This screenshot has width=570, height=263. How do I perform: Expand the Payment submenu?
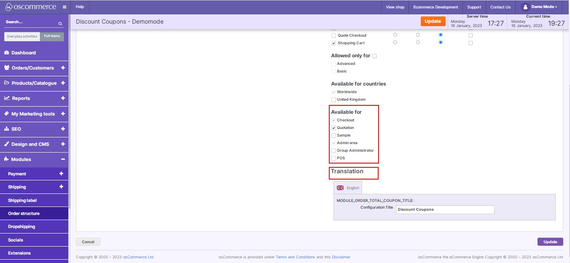tap(61, 174)
